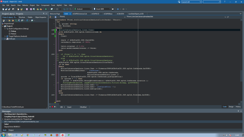
Task: Switch to the Output messages tab
Action: [11, 130]
